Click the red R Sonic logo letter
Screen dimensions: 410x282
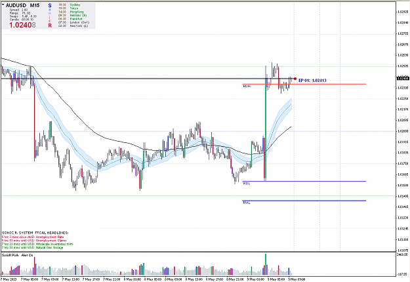point(50,26)
